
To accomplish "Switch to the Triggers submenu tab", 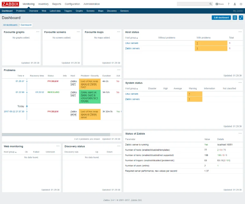I will pos(68,11).
